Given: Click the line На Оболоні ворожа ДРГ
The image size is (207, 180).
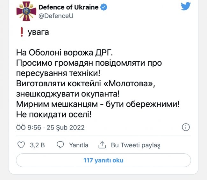Looking at the screenshot, I should 64,53.
